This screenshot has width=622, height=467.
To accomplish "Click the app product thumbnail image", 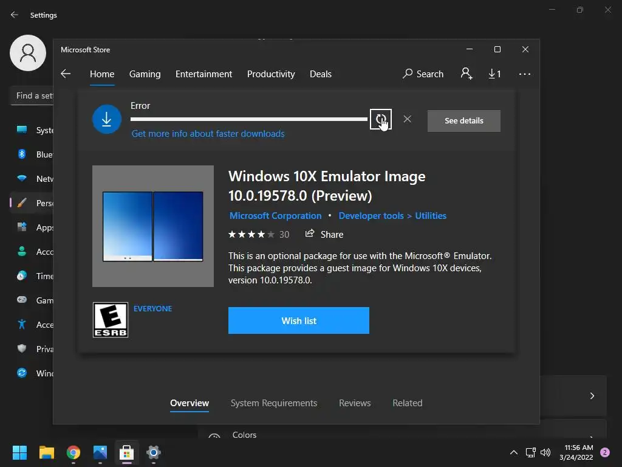I will coord(152,226).
